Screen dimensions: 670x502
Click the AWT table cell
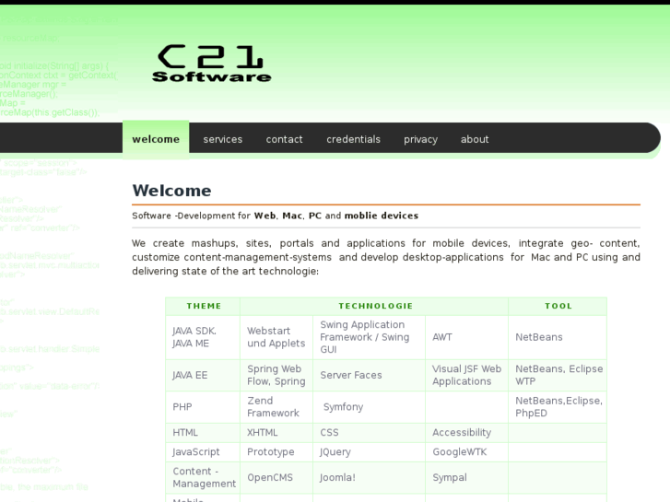pyautogui.click(x=466, y=337)
